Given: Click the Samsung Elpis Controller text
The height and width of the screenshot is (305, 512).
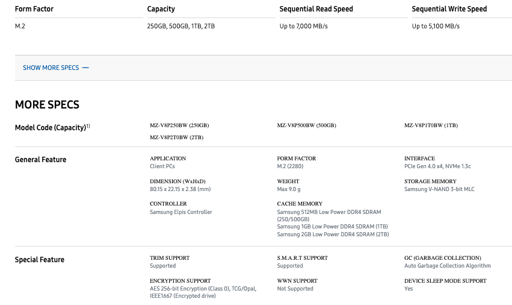Looking at the screenshot, I should click(x=181, y=212).
